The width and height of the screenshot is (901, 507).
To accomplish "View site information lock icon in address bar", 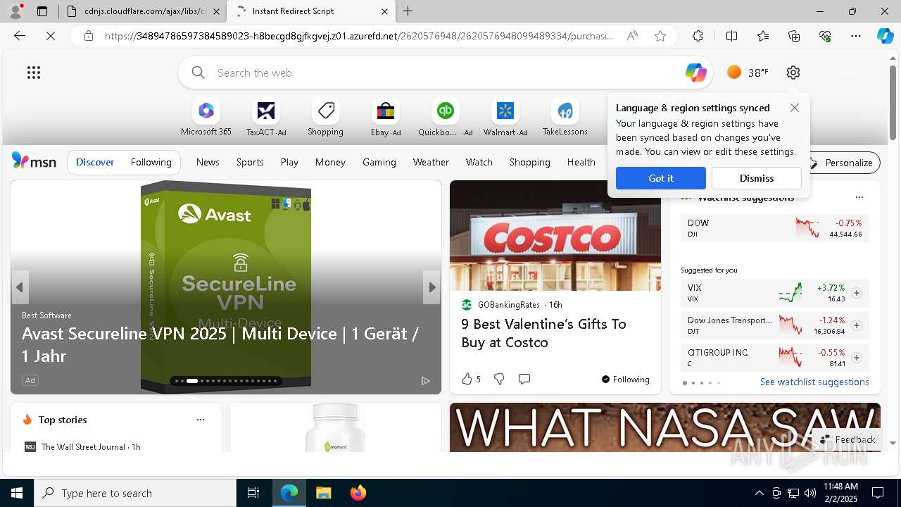I will pyautogui.click(x=89, y=36).
